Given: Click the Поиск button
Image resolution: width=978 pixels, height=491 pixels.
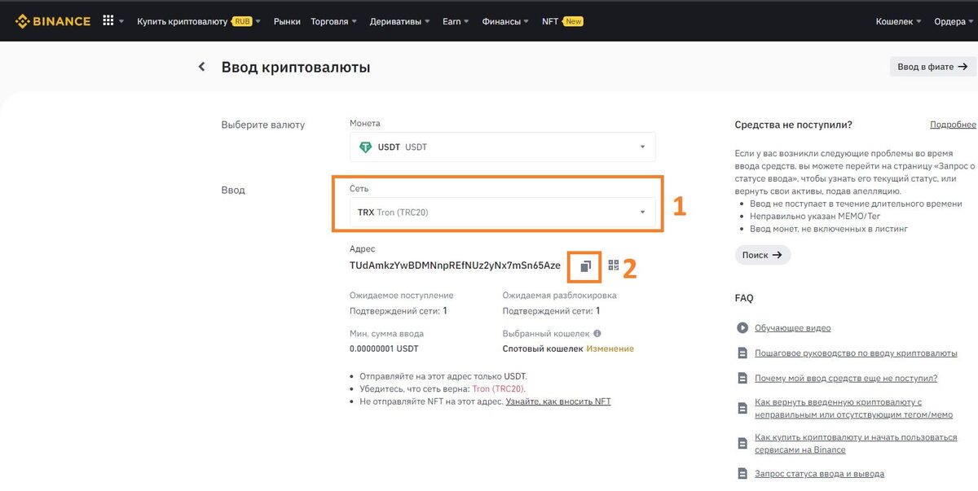Looking at the screenshot, I should click(763, 255).
